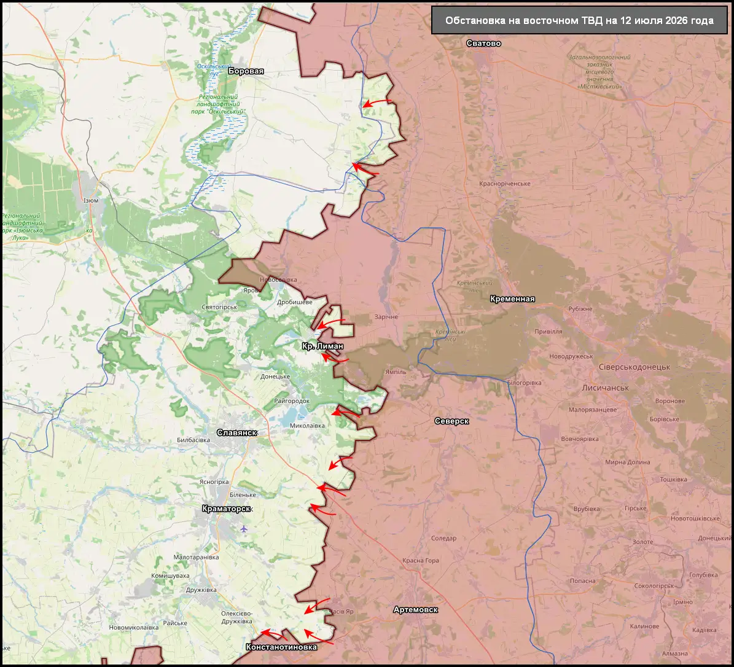Click the Новотошківське label
734x667 pixels.
click(x=695, y=518)
